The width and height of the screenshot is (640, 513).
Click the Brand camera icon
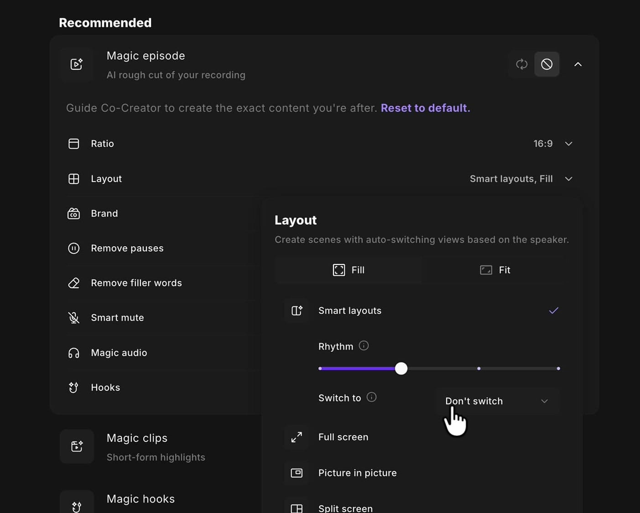point(73,213)
